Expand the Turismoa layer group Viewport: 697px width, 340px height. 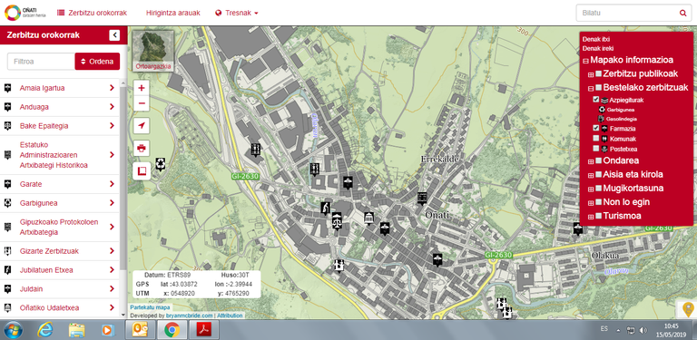(591, 217)
